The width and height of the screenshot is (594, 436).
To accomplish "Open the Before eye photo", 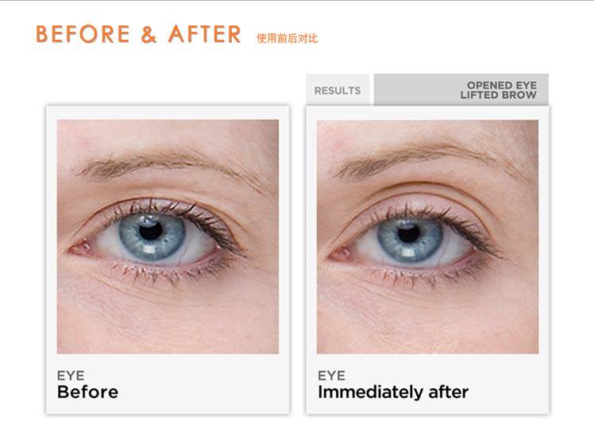I will pos(168,237).
